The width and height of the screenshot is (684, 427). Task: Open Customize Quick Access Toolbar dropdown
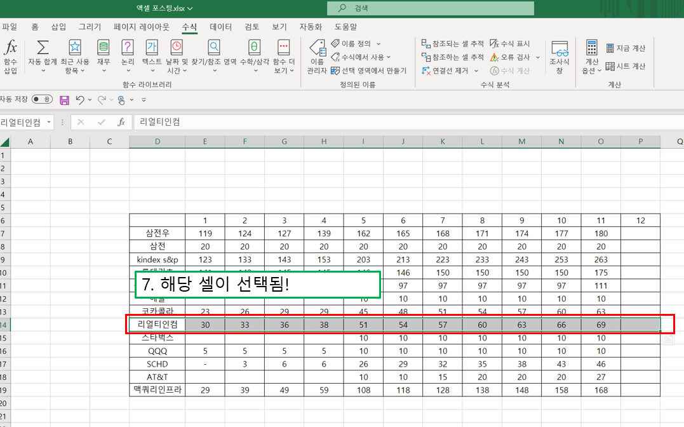(144, 100)
